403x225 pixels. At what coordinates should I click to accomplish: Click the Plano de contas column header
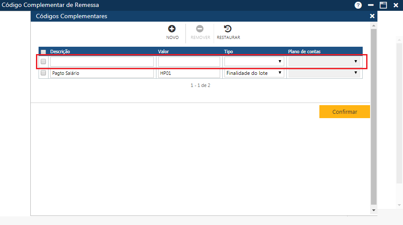click(x=304, y=51)
